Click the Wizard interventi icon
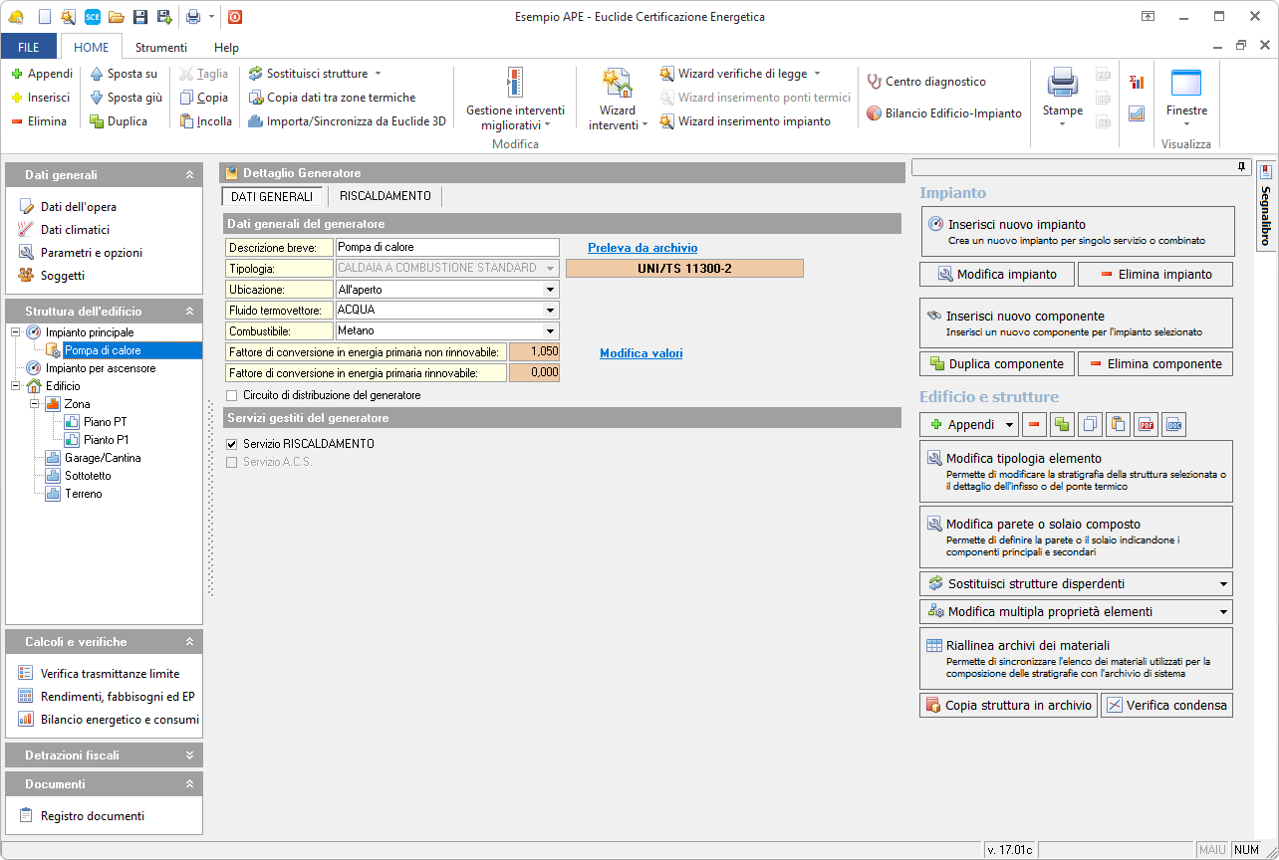The width and height of the screenshot is (1279, 860). tap(617, 84)
